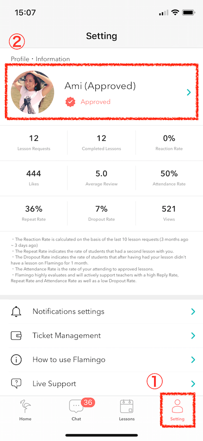Tap the Average Review 5.0 stat
The height and width of the screenshot is (441, 203).
101,178
